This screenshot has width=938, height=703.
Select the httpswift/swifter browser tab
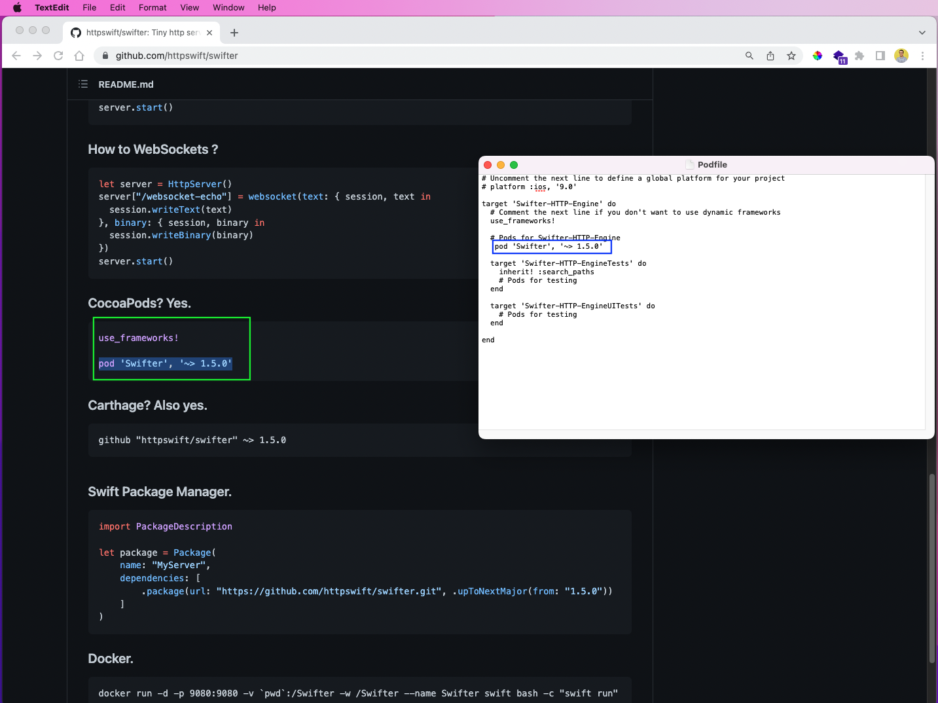tap(142, 32)
